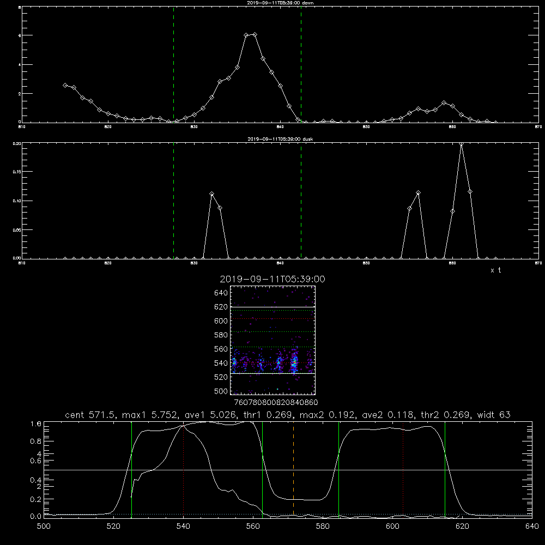The image size is (545, 545).
Task: Click the '580' y-axis label of heatmap
Action: (221, 335)
